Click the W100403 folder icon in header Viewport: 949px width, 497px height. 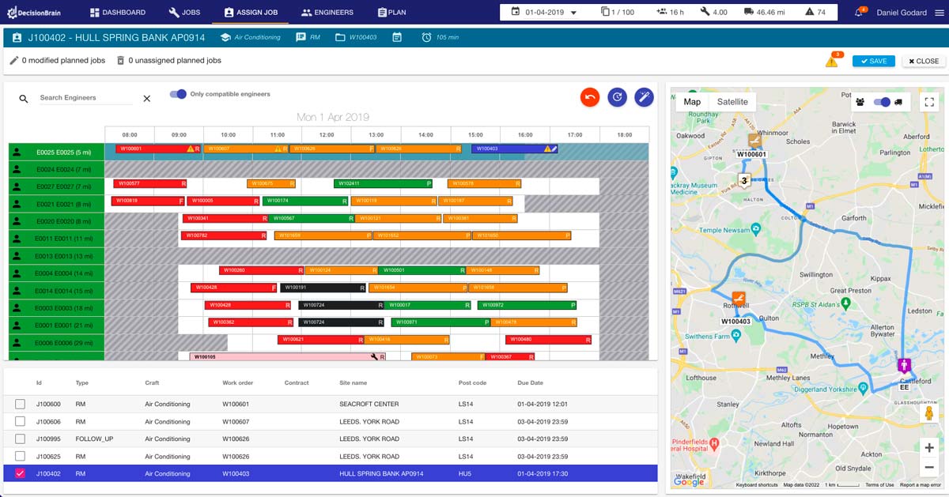point(340,37)
